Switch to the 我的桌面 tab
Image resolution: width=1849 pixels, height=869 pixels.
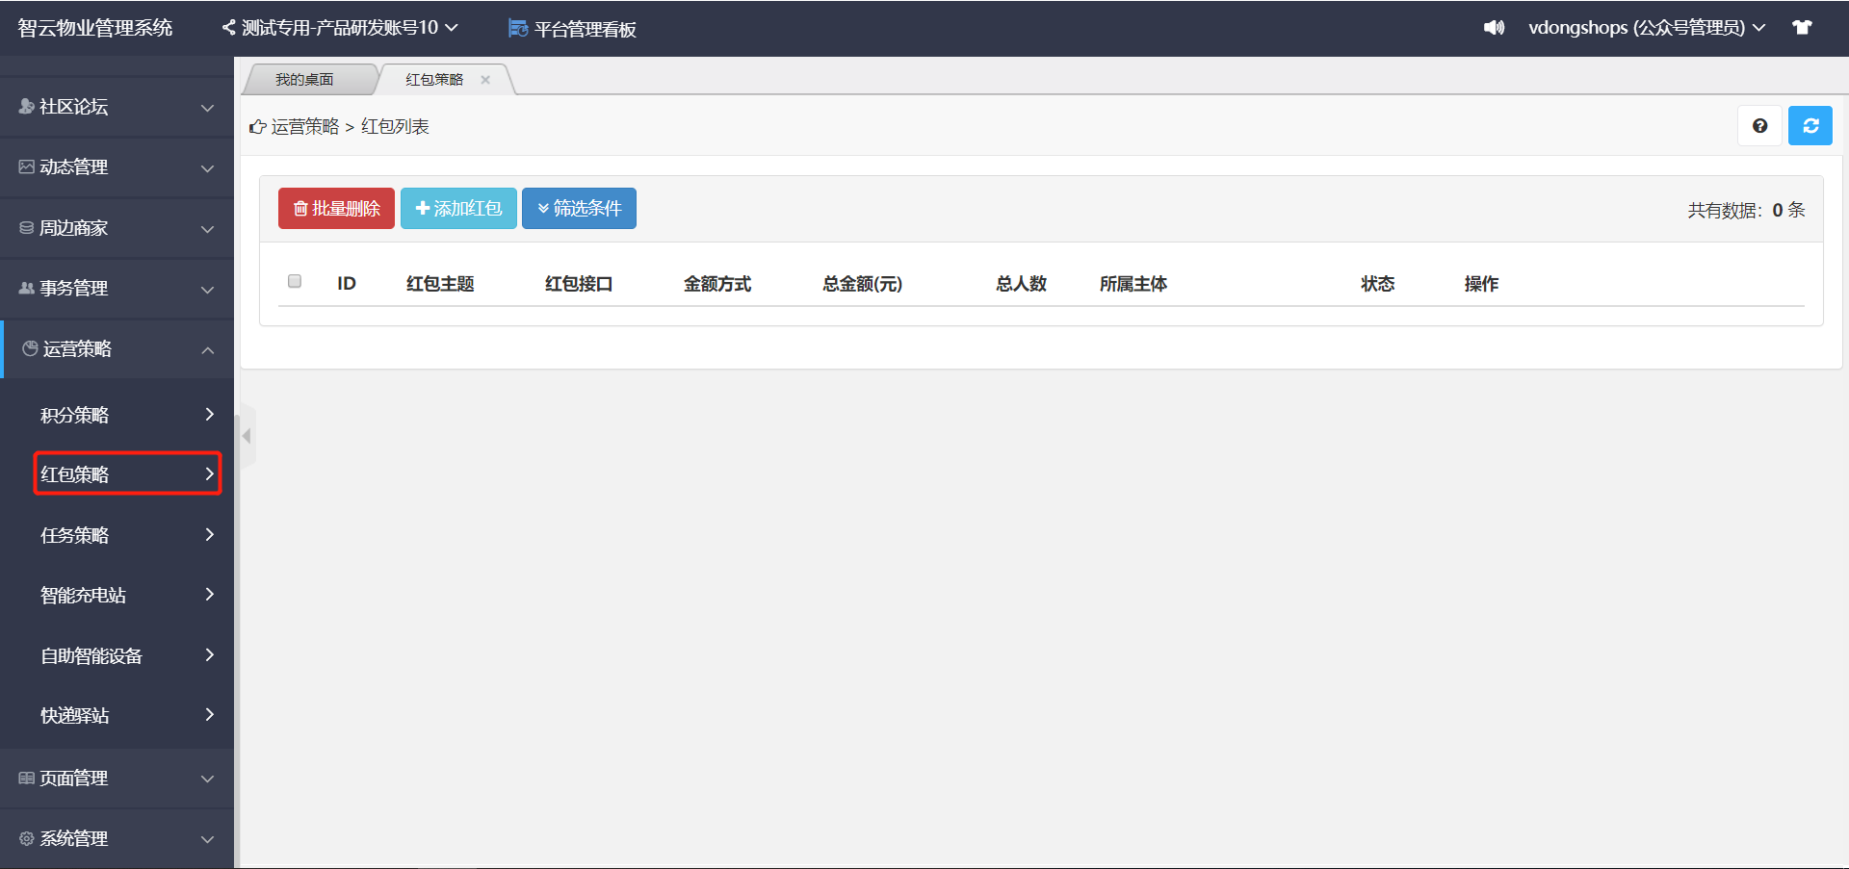pyautogui.click(x=304, y=80)
